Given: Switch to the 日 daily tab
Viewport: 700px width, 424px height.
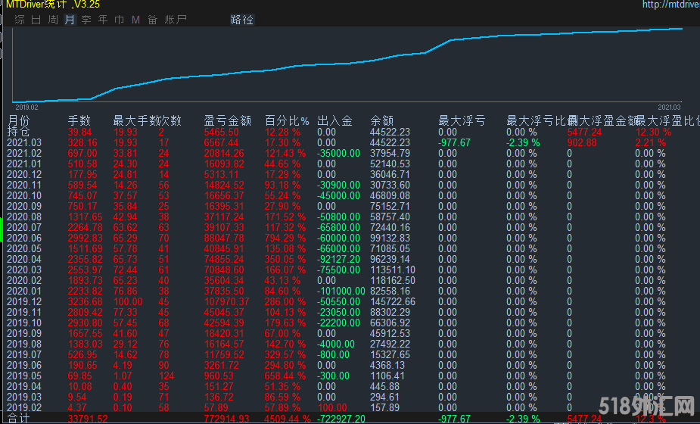Looking at the screenshot, I should tap(36, 20).
